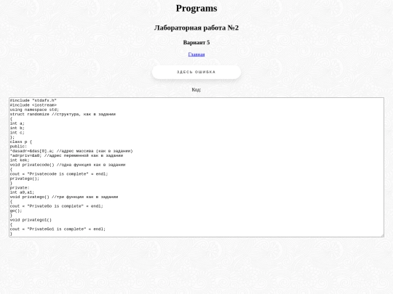Open the Главная link
Screen dimensions: 393x294
tap(196, 54)
